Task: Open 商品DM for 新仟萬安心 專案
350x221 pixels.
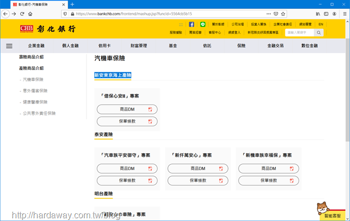Action: pos(198,168)
